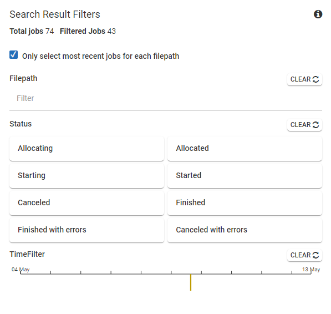
Task: Click the refresh icon on TimeFilter CLEAR
Action: pyautogui.click(x=315, y=255)
